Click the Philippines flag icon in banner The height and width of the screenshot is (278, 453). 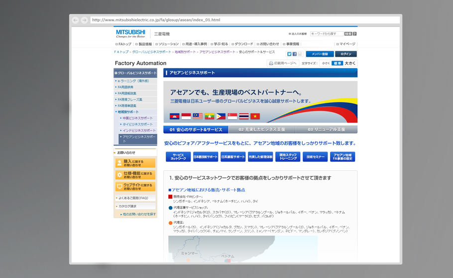pyautogui.click(x=221, y=116)
